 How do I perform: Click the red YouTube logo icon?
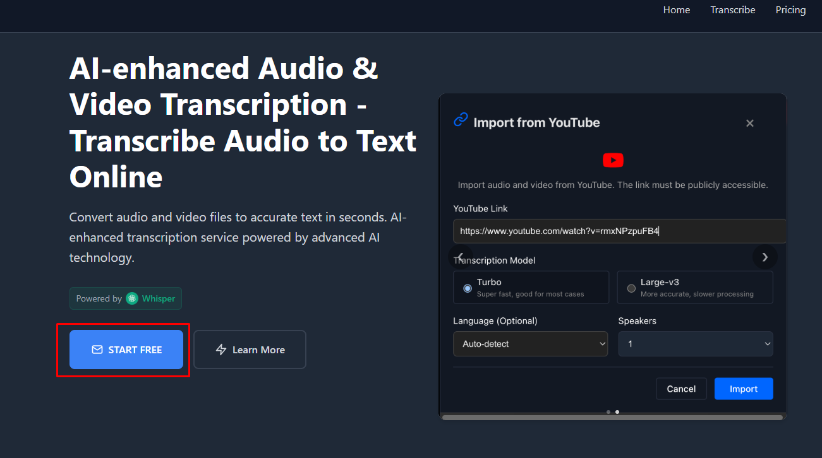613,160
